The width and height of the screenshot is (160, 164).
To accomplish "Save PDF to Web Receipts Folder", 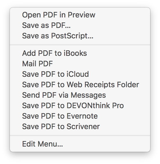I will tap(80, 85).
